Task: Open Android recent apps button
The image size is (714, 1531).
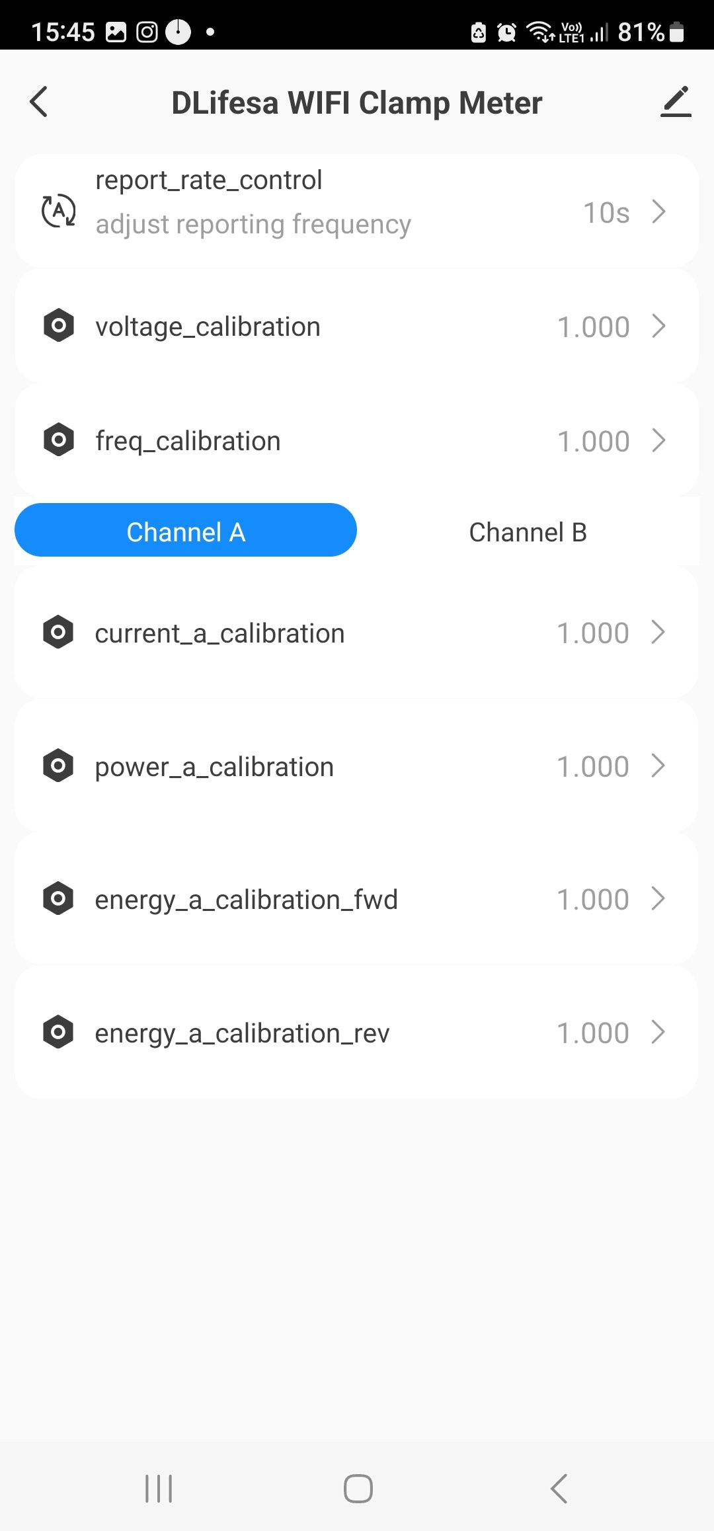Action: pyautogui.click(x=159, y=1489)
